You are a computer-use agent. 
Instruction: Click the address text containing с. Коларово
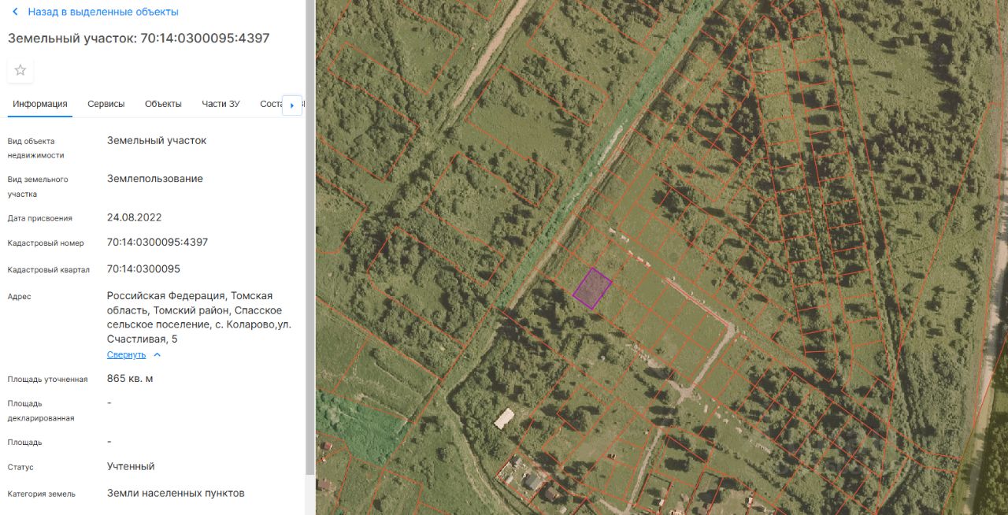(199, 317)
